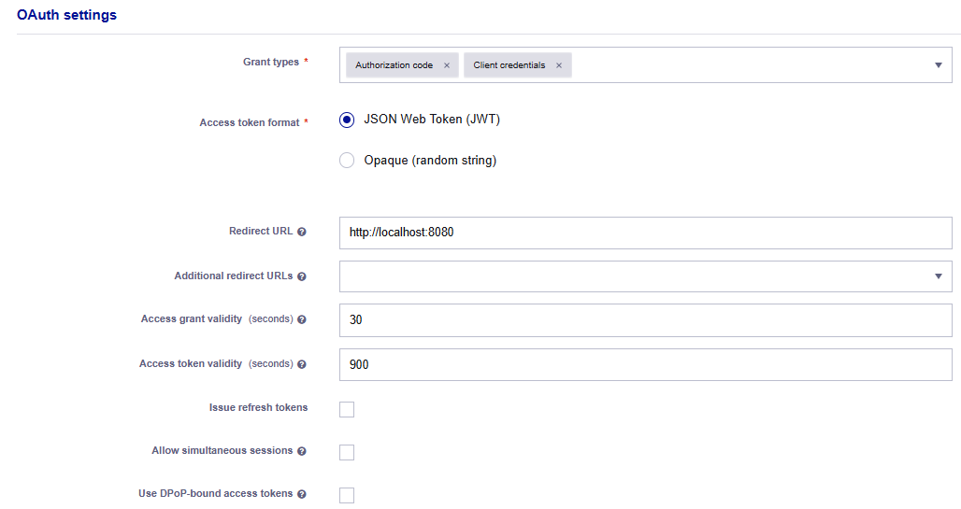This screenshot has width=961, height=509.
Task: Click the Redirect URL input field
Action: (x=645, y=233)
